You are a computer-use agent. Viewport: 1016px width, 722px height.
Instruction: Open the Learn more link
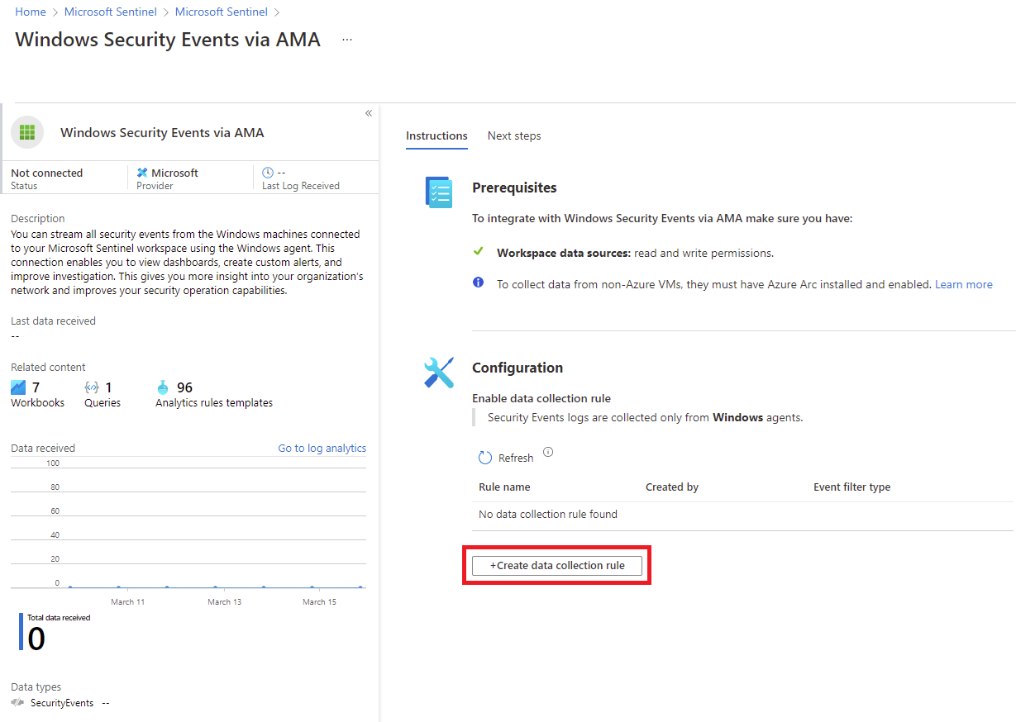point(964,284)
